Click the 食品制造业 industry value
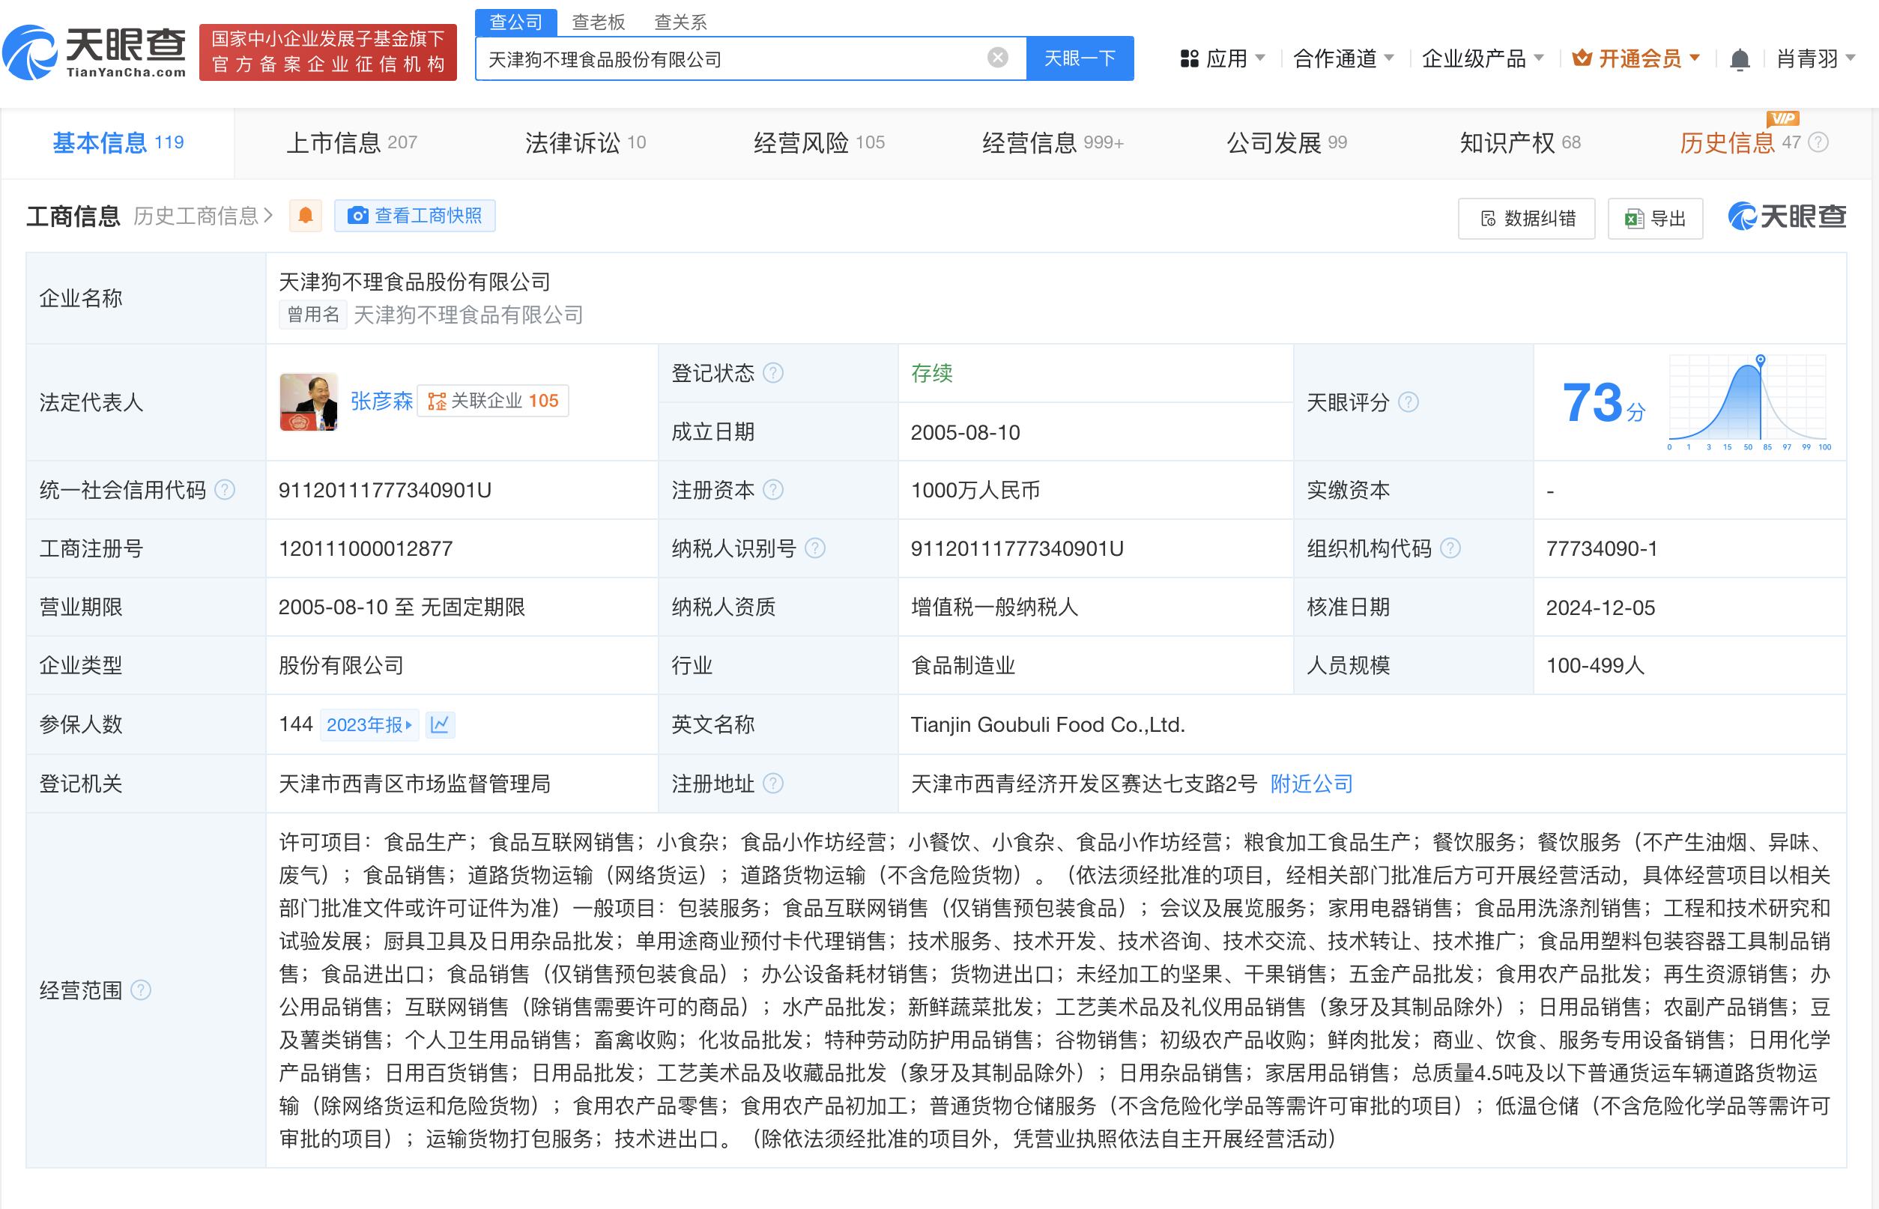Image resolution: width=1879 pixels, height=1209 pixels. pos(963,665)
